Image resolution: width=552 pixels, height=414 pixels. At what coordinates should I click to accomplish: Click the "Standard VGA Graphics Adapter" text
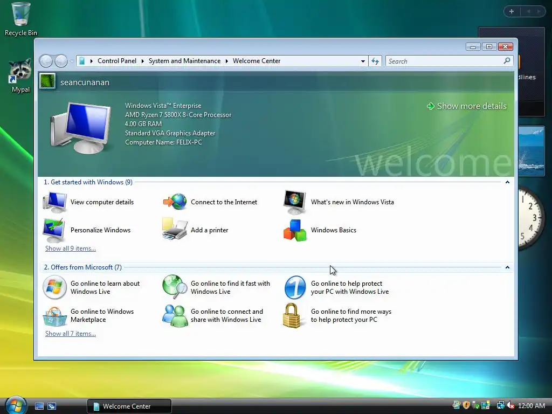coord(170,133)
